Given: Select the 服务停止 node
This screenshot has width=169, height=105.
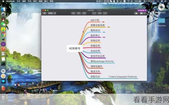Looking at the screenshot, I should 95,35.
